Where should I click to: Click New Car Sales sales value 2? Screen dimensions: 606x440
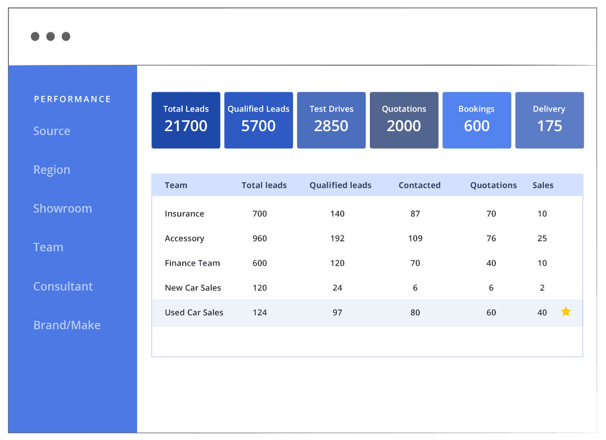tap(542, 288)
